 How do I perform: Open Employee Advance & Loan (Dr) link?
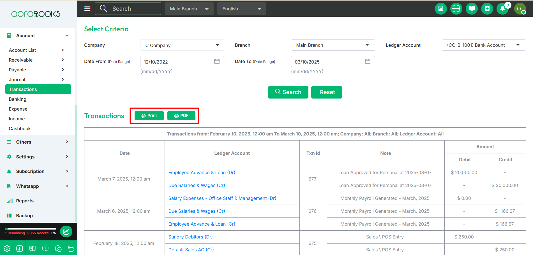point(202,172)
